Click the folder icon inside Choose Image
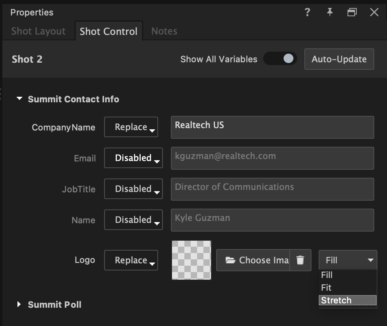387x326 pixels. tap(230, 260)
